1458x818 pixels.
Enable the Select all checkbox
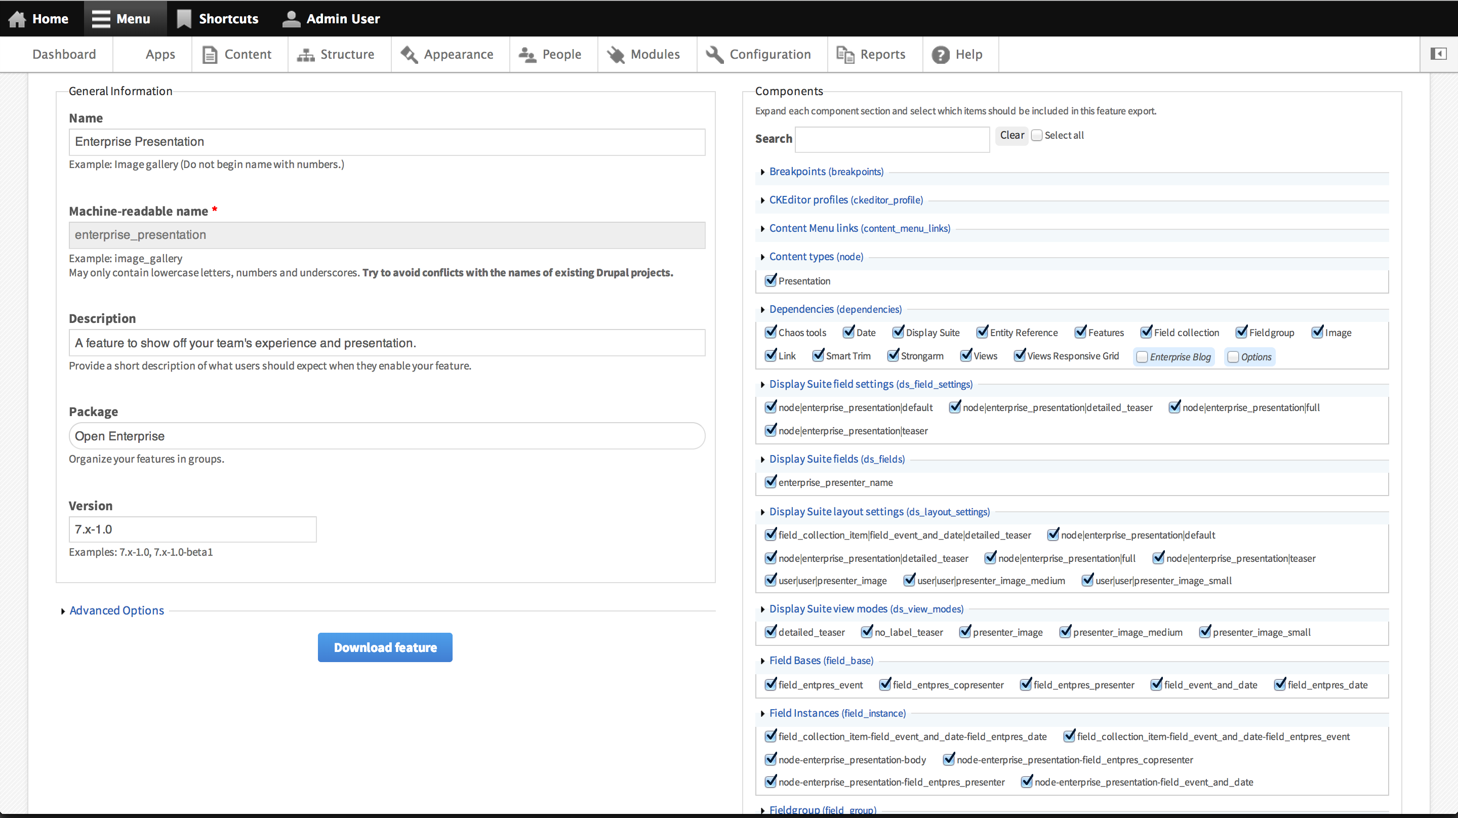pyautogui.click(x=1035, y=135)
